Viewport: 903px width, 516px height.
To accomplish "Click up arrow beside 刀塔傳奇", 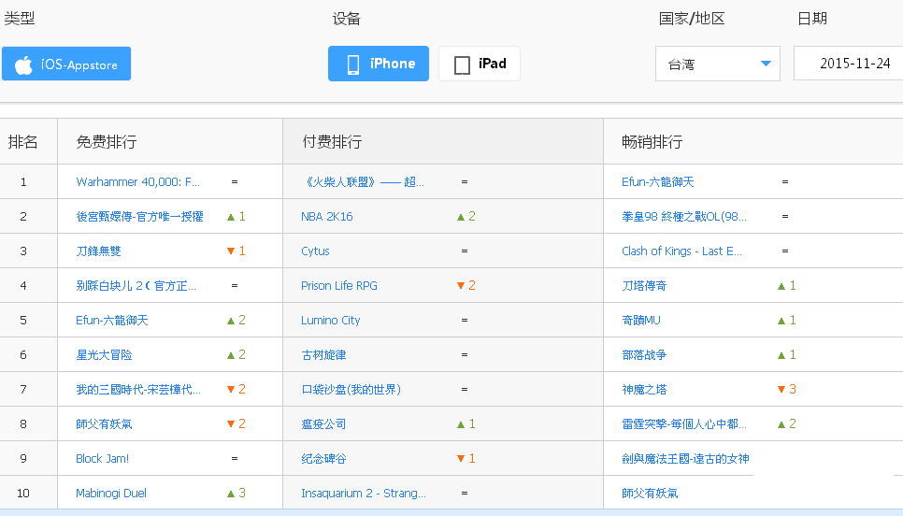I will 781,286.
